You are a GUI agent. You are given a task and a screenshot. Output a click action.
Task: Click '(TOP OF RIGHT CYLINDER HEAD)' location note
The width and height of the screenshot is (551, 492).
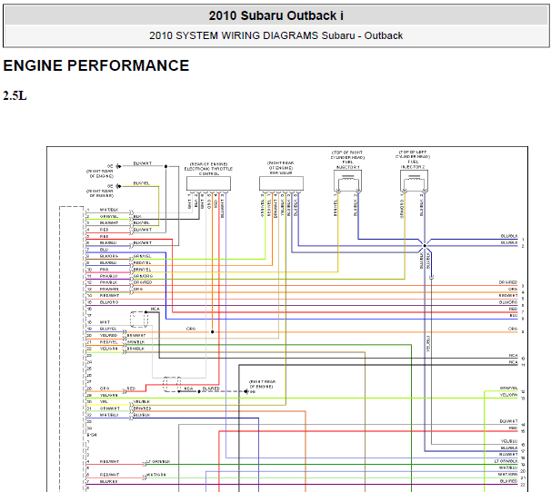pyautogui.click(x=347, y=154)
